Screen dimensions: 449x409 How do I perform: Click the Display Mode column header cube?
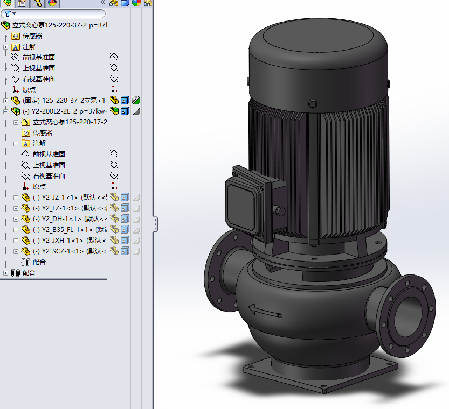[x=125, y=3]
